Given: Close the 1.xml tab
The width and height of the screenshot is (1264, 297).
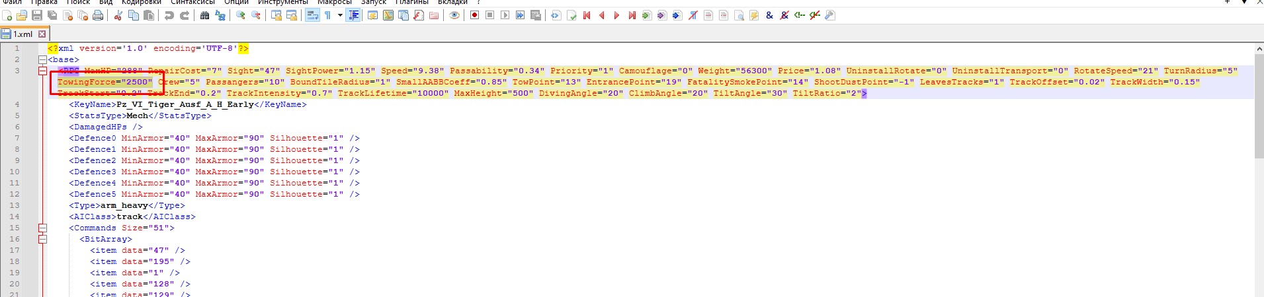Looking at the screenshot, I should pos(42,34).
